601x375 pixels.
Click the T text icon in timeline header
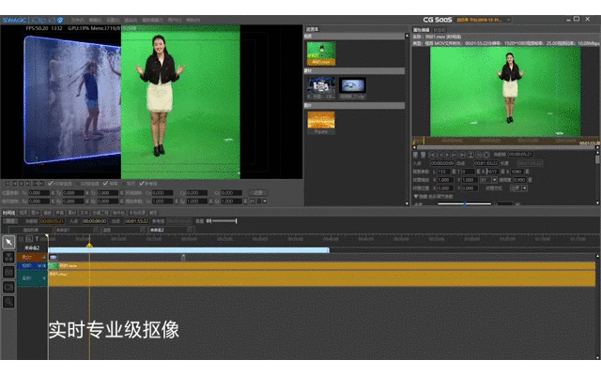37,239
